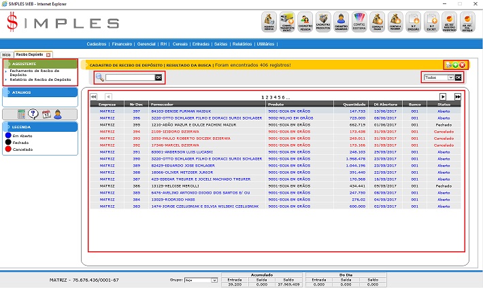The height and width of the screenshot is (288, 483).
Task: Click the help question mark icon
Action: point(33,114)
